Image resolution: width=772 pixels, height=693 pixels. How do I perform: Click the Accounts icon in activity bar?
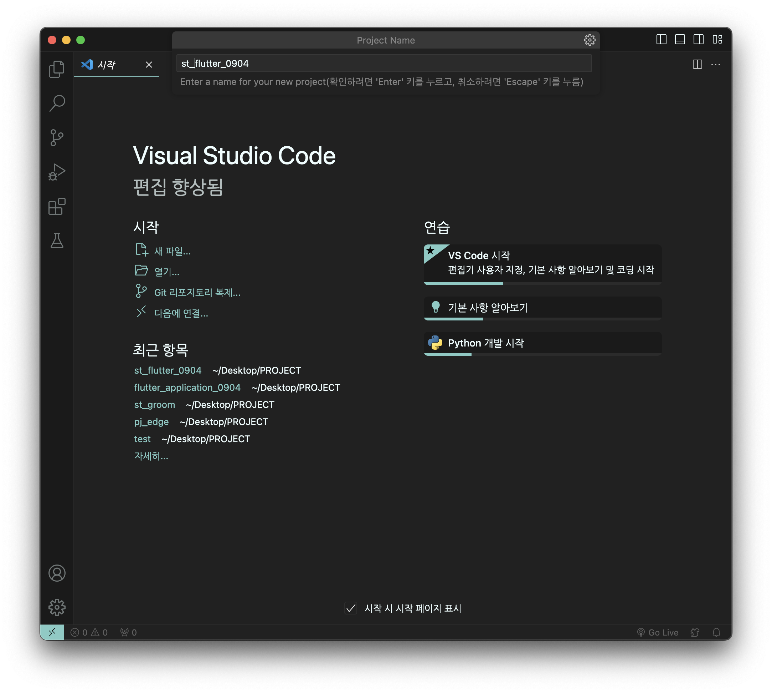pyautogui.click(x=57, y=573)
